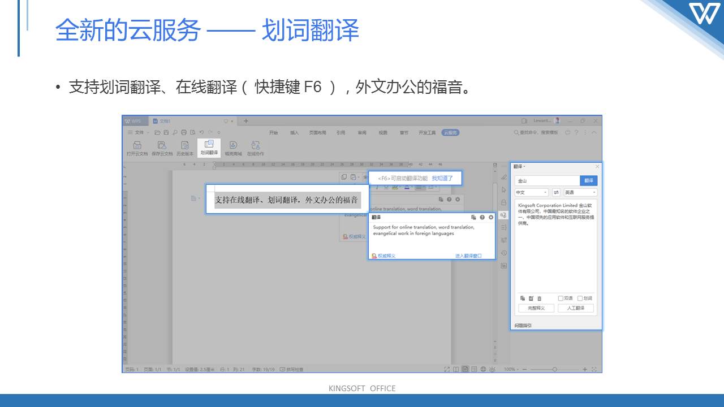Click the copy result icon in translate pane
This screenshot has width=724, height=407.
click(523, 298)
